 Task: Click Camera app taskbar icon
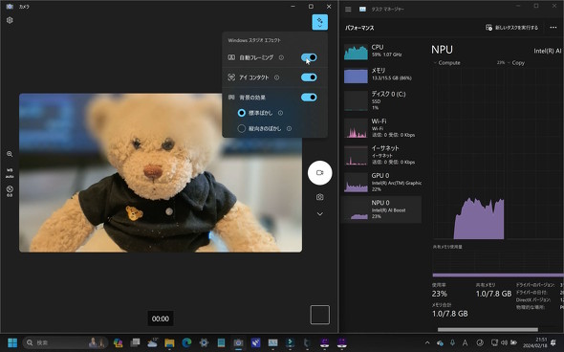click(x=238, y=342)
